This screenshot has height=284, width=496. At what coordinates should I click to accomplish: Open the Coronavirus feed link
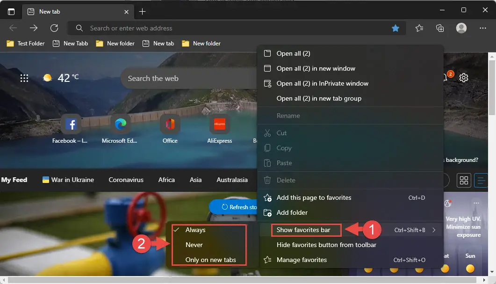tap(126, 180)
